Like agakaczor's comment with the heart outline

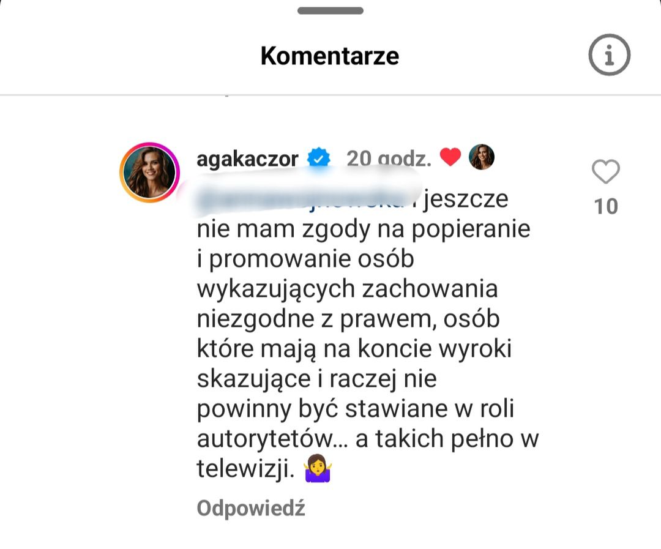606,172
